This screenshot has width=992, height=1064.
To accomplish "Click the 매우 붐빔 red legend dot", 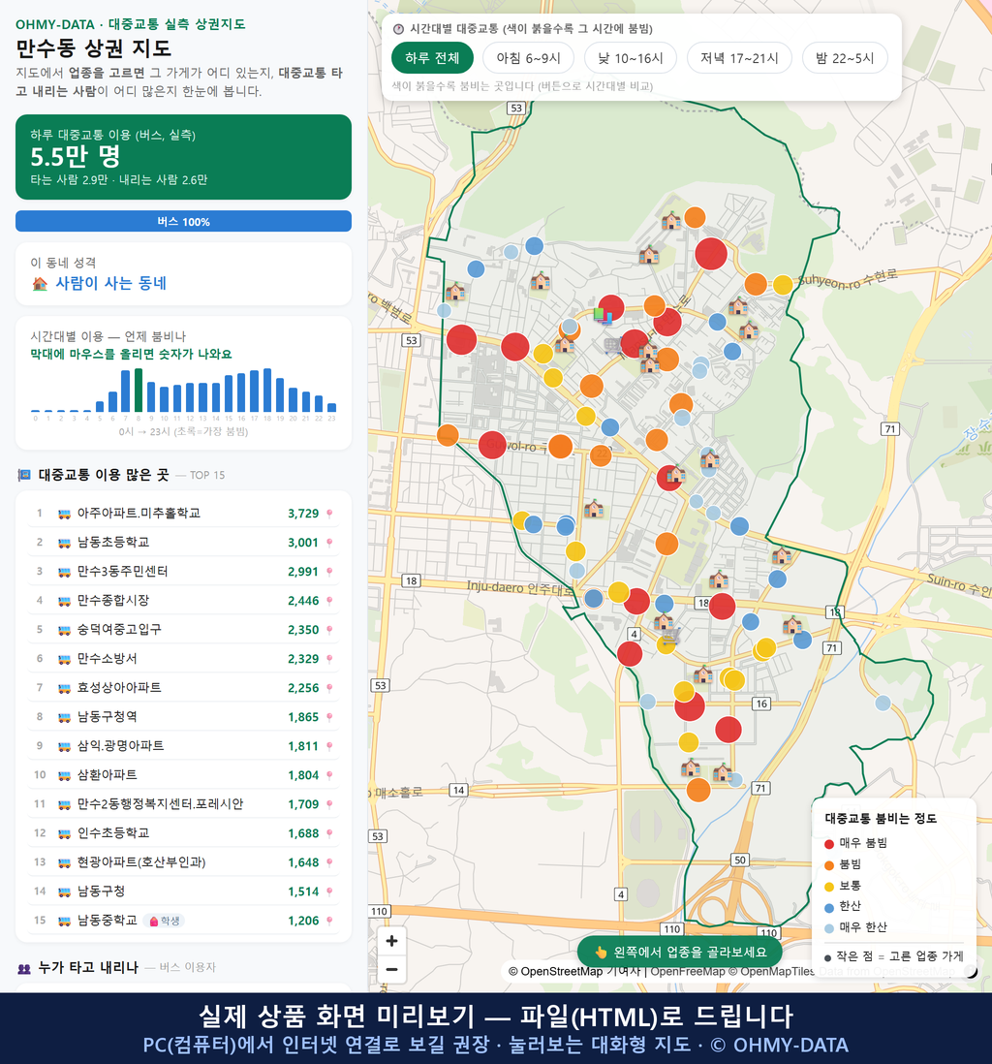I will point(828,844).
